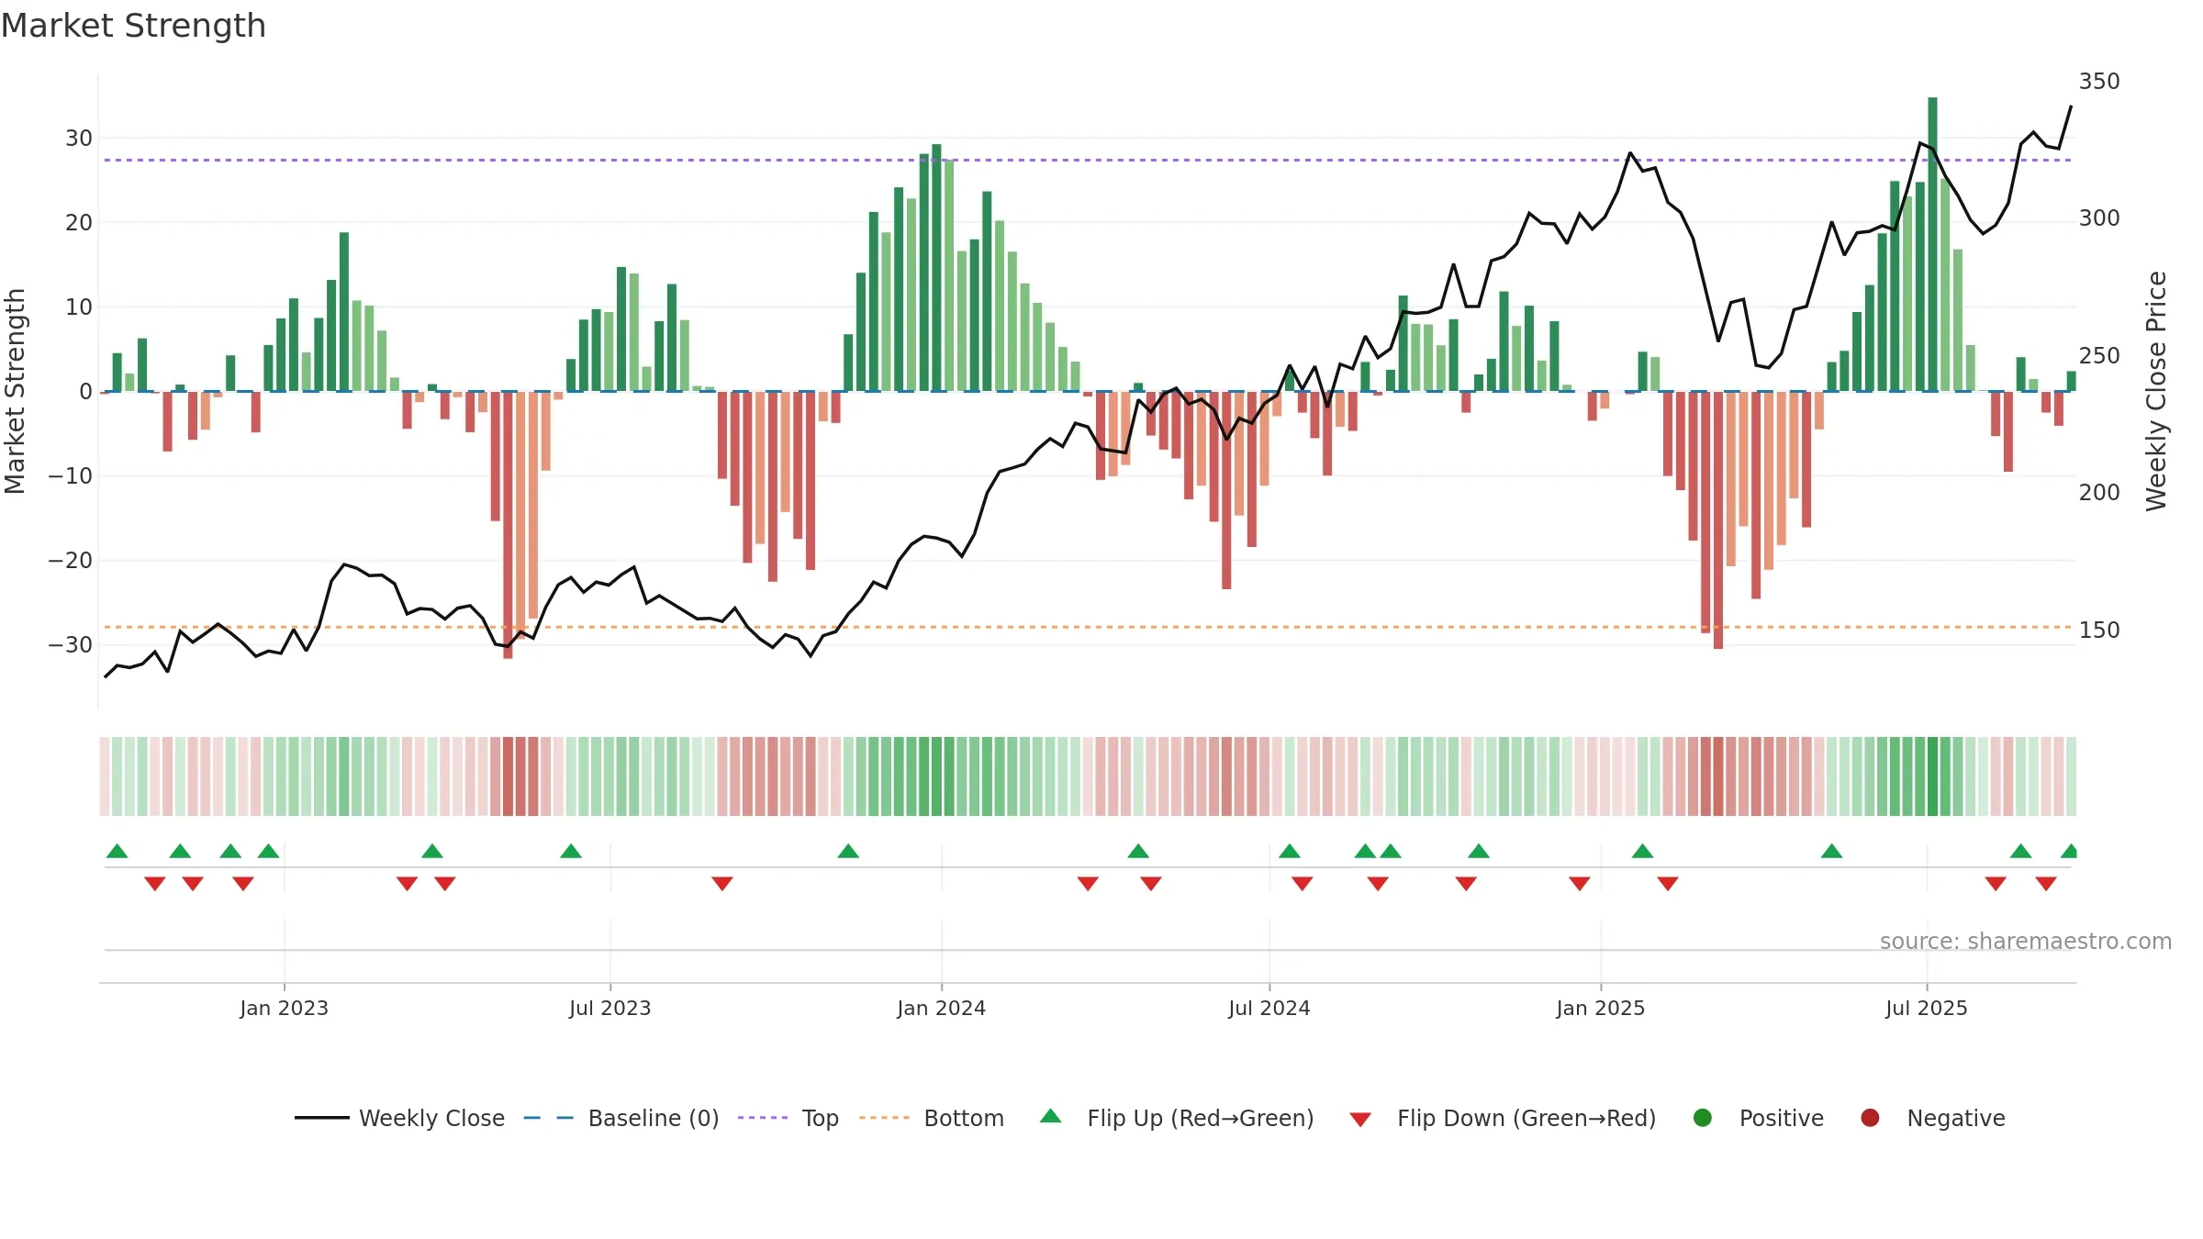Viewport: 2203px width, 1239px height.
Task: Click the Jul 2025 axis label
Action: (x=1927, y=1009)
